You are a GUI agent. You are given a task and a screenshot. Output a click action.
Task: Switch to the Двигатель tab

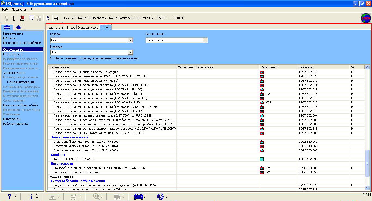pos(56,27)
